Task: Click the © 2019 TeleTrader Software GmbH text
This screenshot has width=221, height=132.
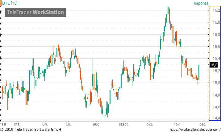Action: point(31,130)
